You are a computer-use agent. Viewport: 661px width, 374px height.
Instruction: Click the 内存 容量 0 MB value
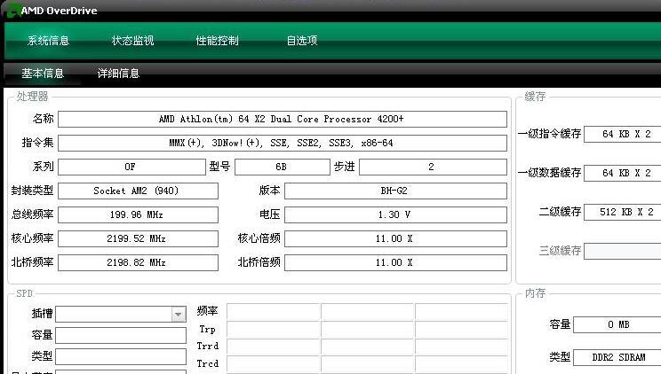click(x=617, y=324)
